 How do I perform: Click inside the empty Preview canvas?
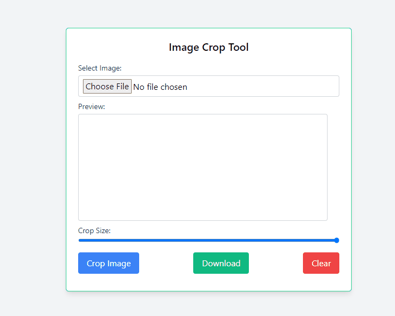coord(203,167)
